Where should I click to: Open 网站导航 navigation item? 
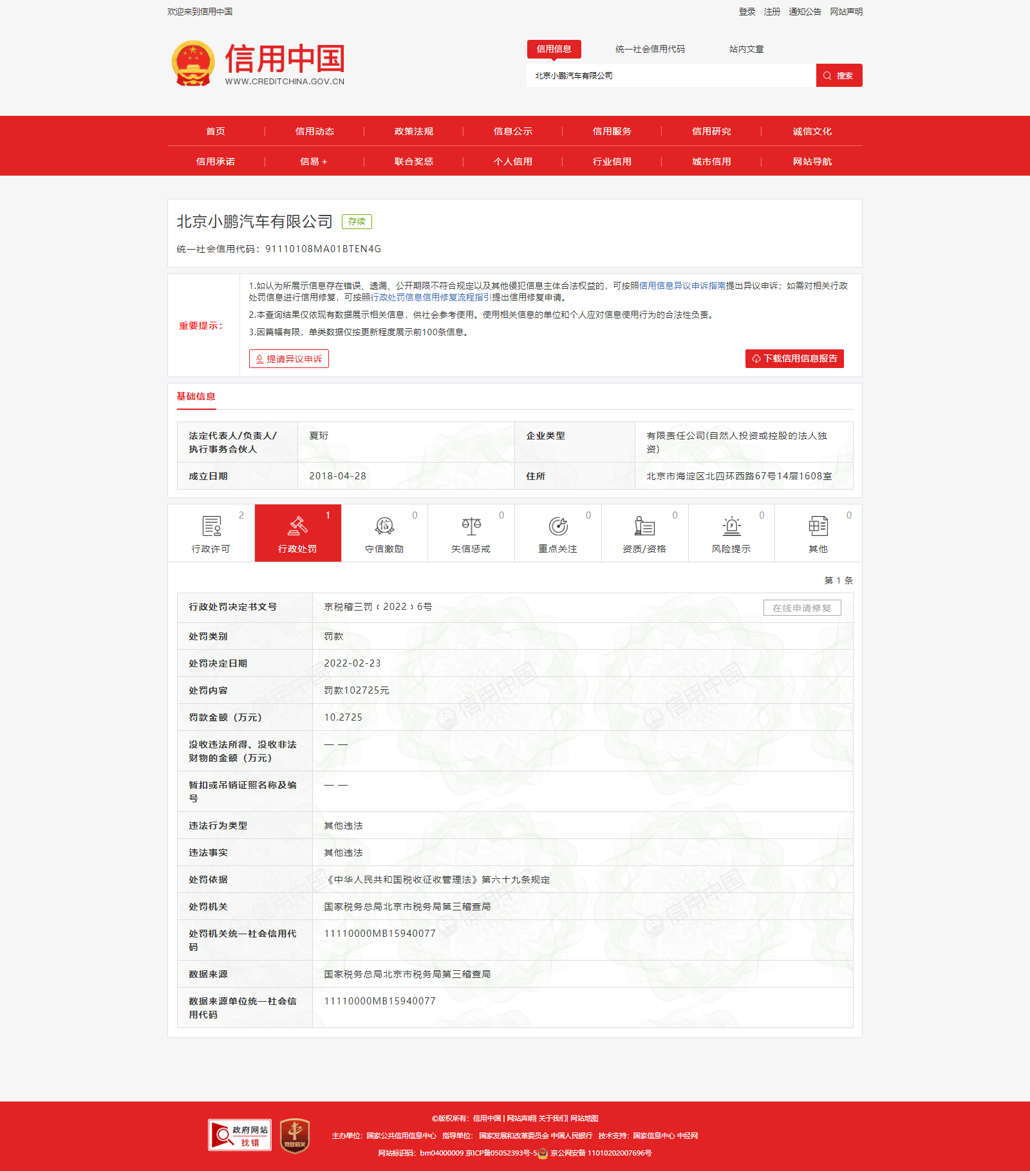point(812,161)
